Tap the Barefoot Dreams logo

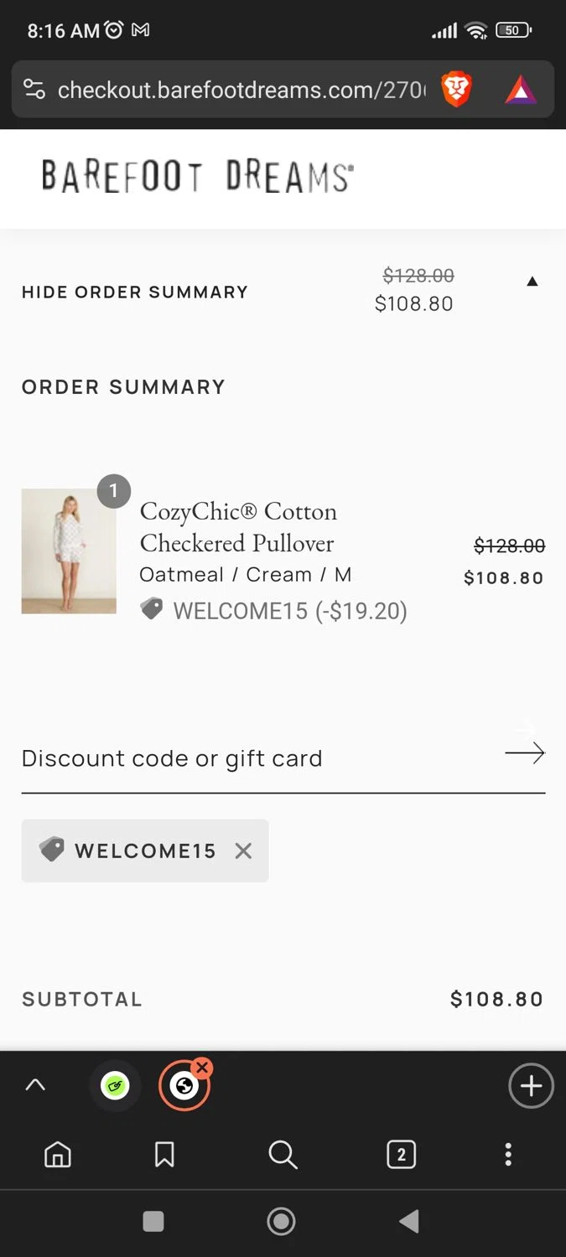click(x=198, y=177)
